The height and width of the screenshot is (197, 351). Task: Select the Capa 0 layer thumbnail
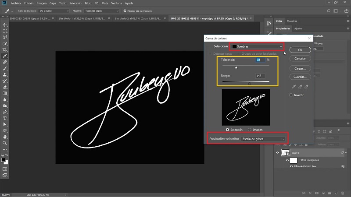pos(286,153)
